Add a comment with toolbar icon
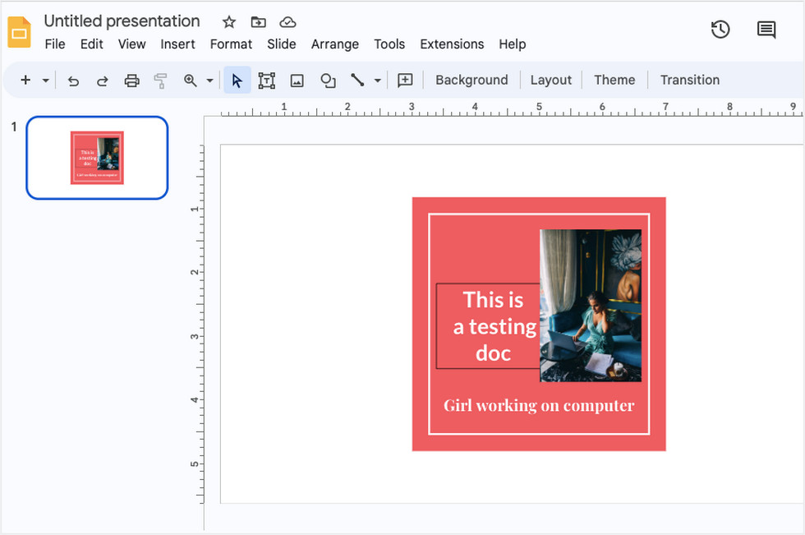Image resolution: width=805 pixels, height=535 pixels. point(405,80)
